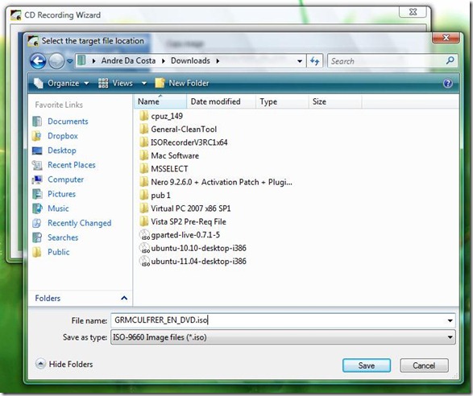Open Computer favorite link

coord(66,179)
